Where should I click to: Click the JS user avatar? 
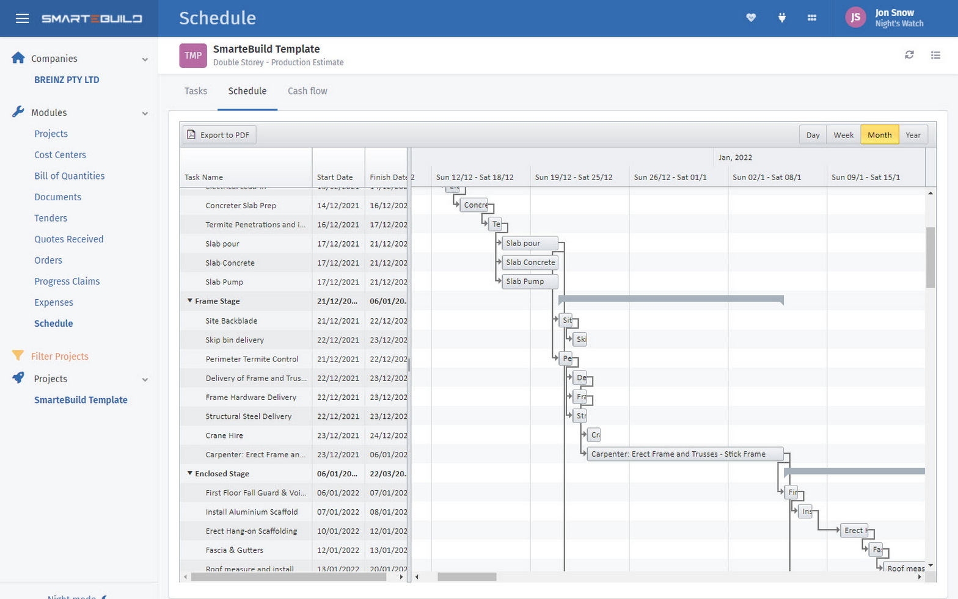click(855, 18)
